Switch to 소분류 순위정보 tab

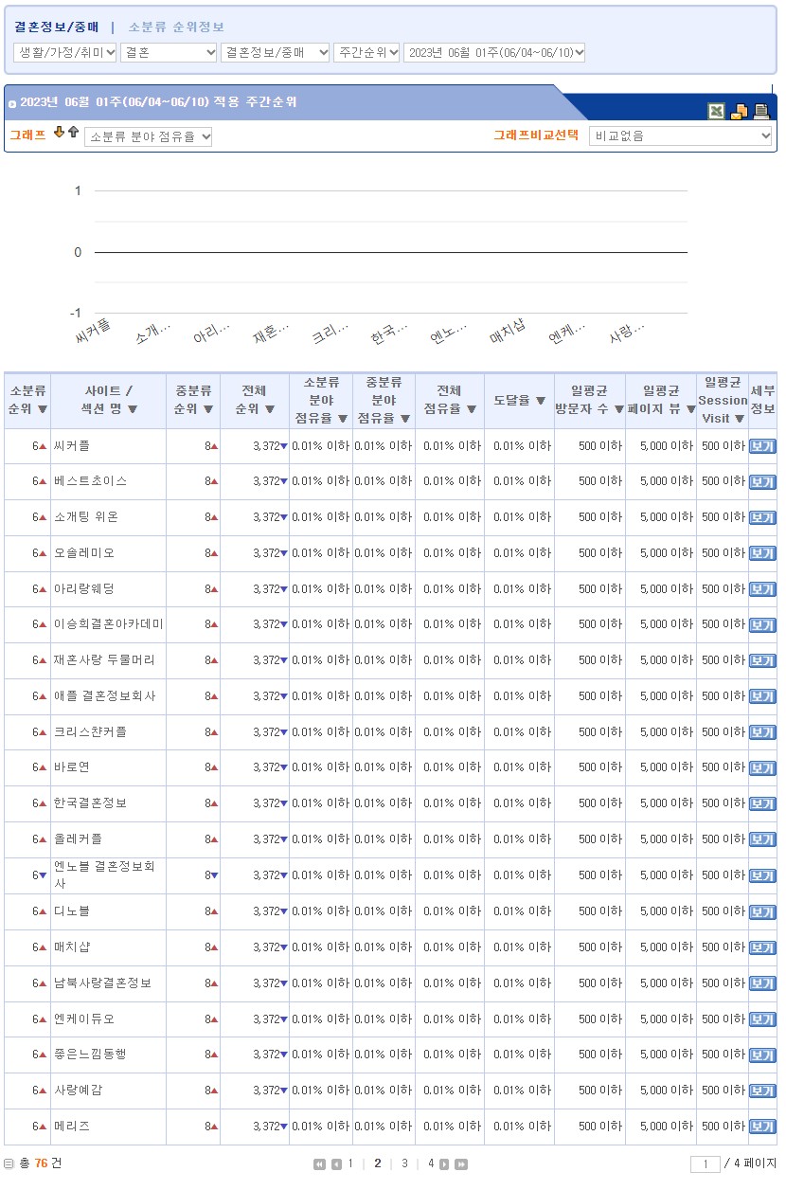[x=176, y=27]
